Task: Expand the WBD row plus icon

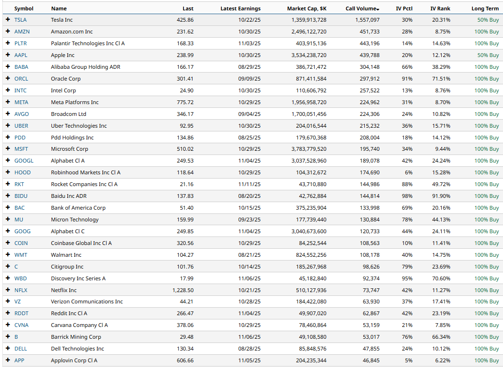Action: coord(8,278)
